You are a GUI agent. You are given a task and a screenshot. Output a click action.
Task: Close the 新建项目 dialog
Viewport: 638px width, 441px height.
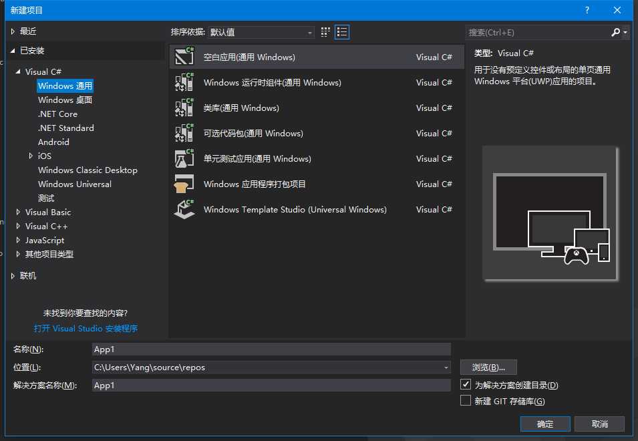point(617,10)
